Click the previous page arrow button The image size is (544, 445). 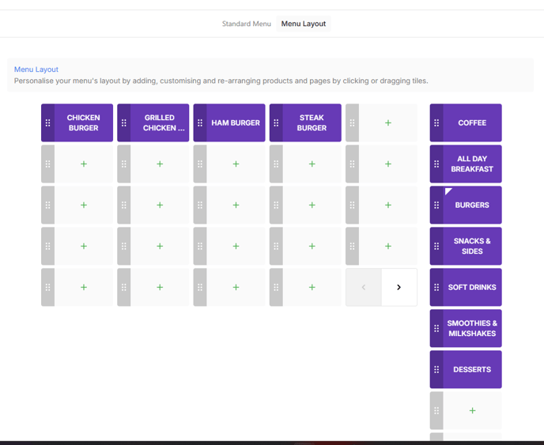click(364, 288)
